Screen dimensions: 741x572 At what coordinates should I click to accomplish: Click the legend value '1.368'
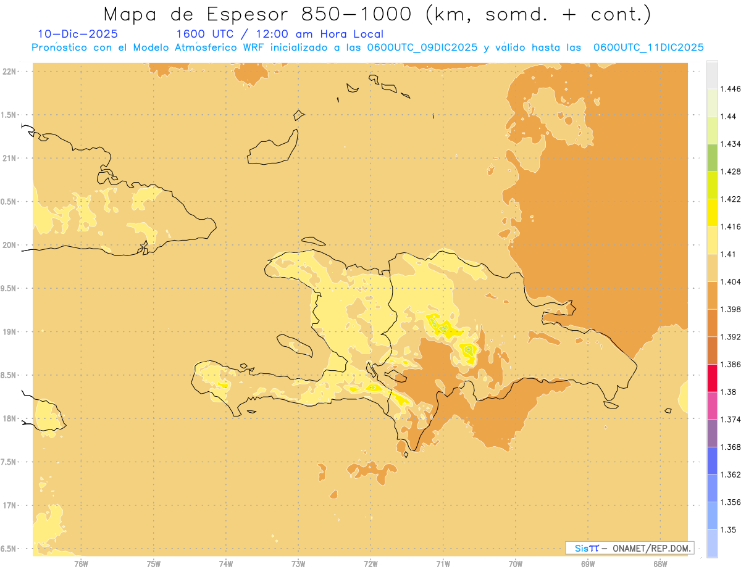(731, 447)
